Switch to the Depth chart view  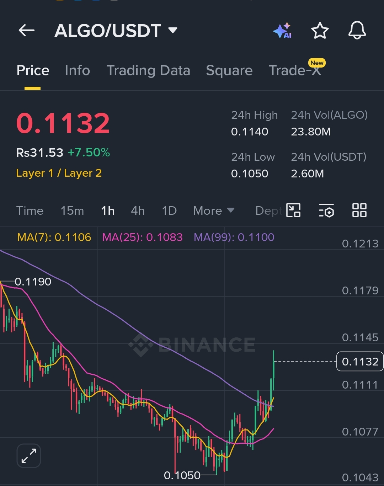269,211
